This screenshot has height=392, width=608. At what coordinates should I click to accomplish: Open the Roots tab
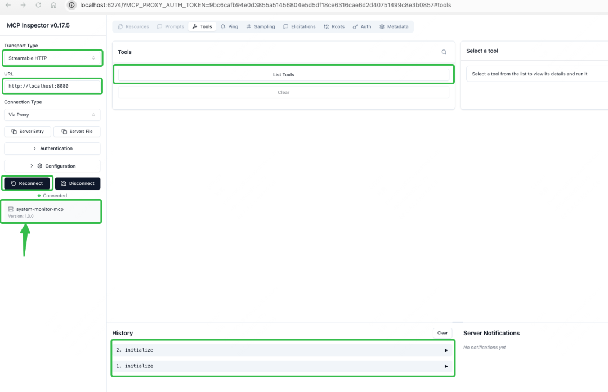click(x=334, y=27)
